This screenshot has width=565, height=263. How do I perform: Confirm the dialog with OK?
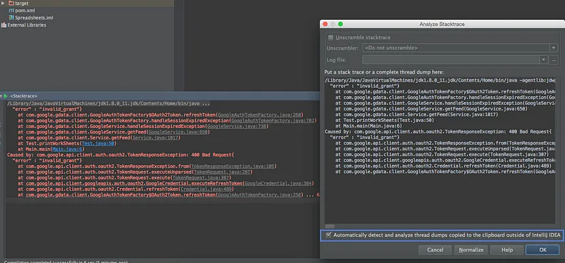click(x=542, y=249)
